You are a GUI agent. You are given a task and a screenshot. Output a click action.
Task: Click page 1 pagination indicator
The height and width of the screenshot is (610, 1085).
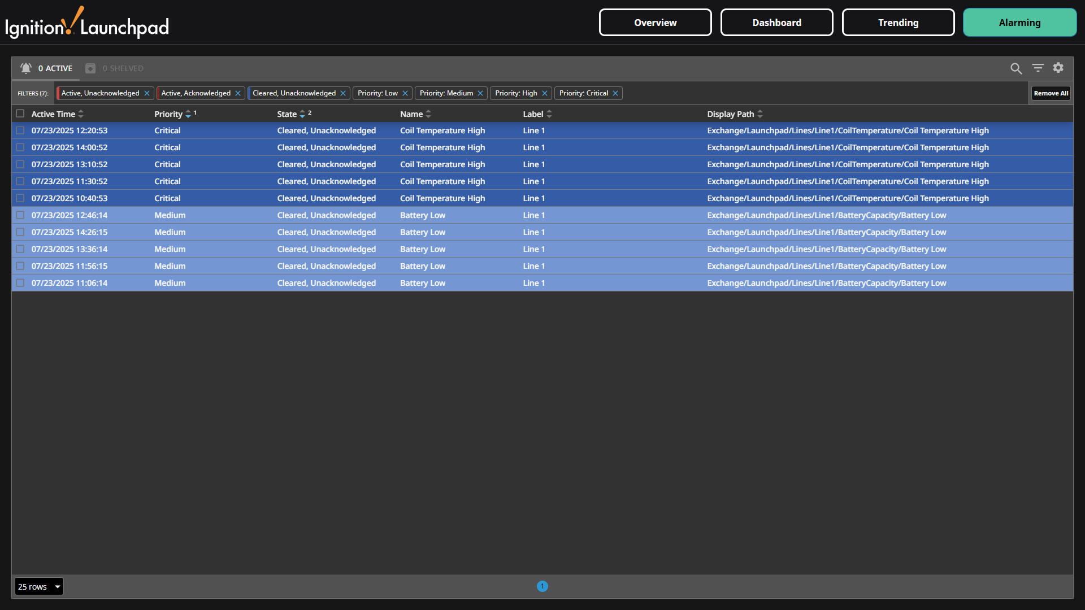542,586
